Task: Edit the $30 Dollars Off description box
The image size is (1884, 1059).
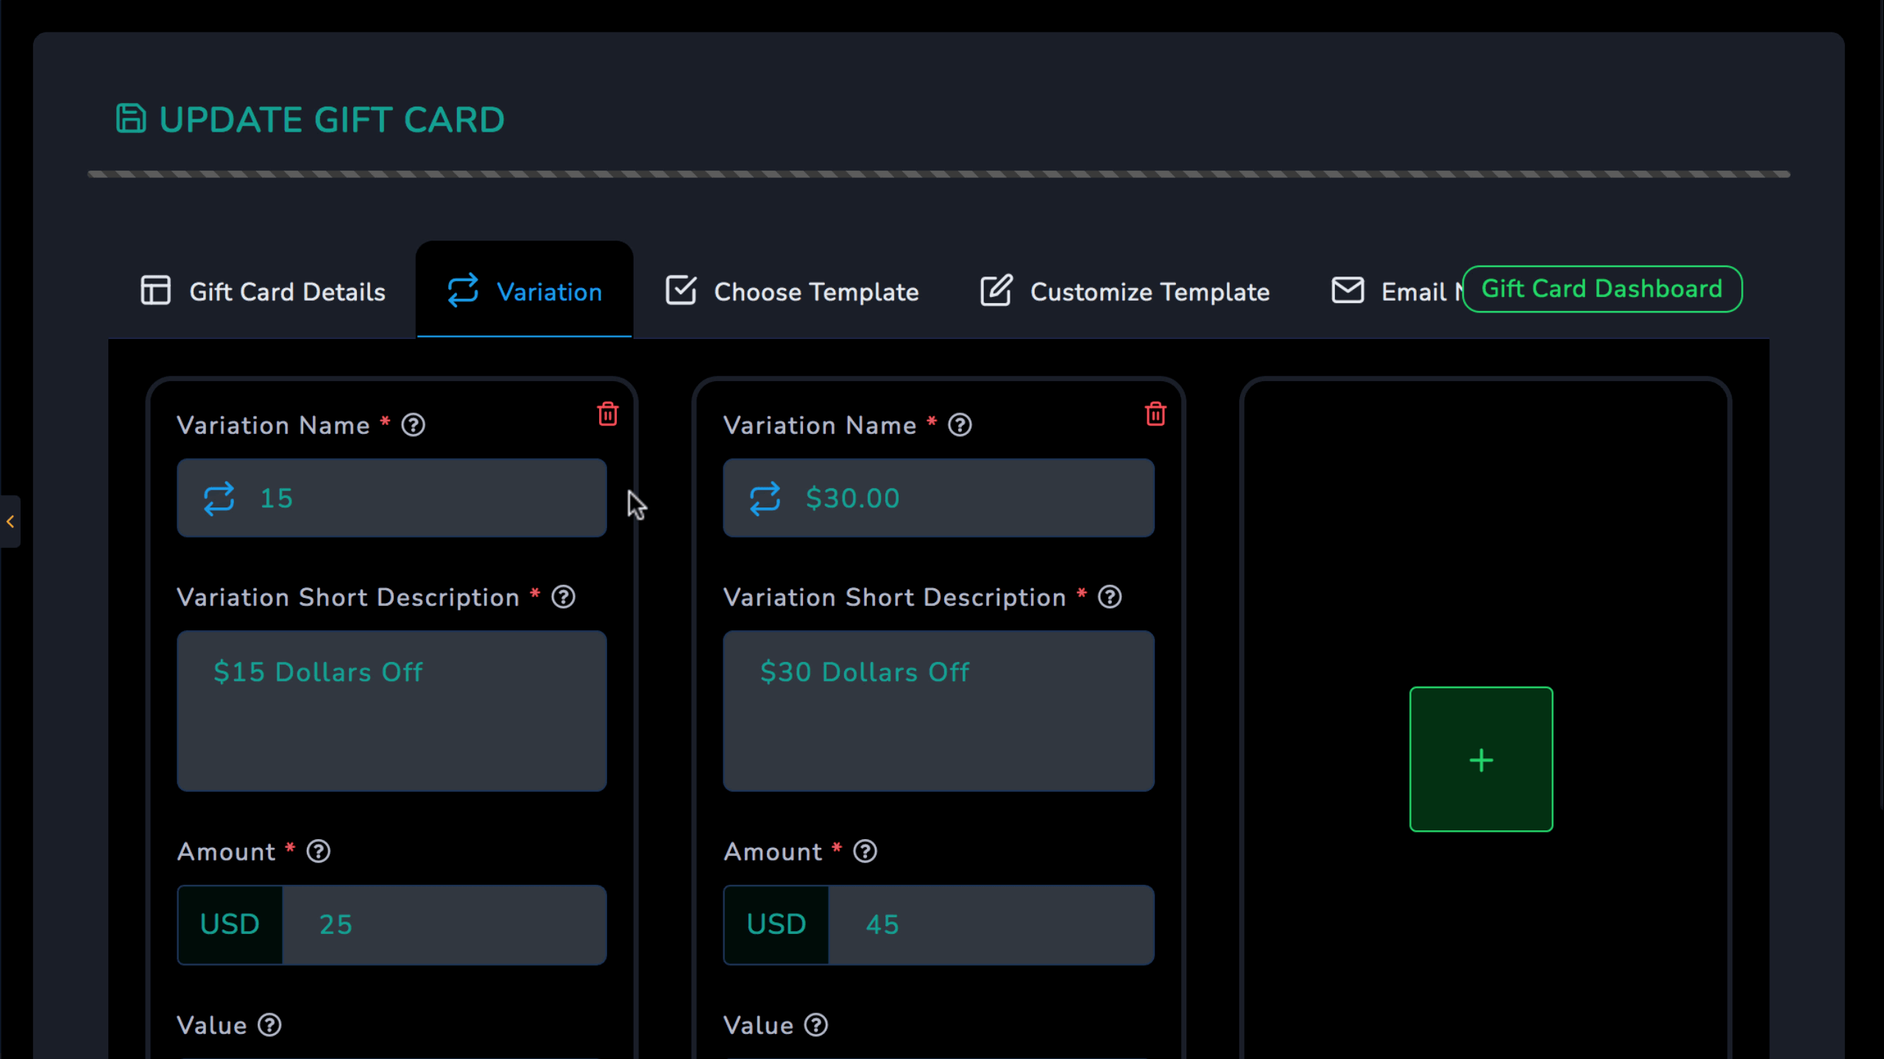Action: pyautogui.click(x=938, y=710)
